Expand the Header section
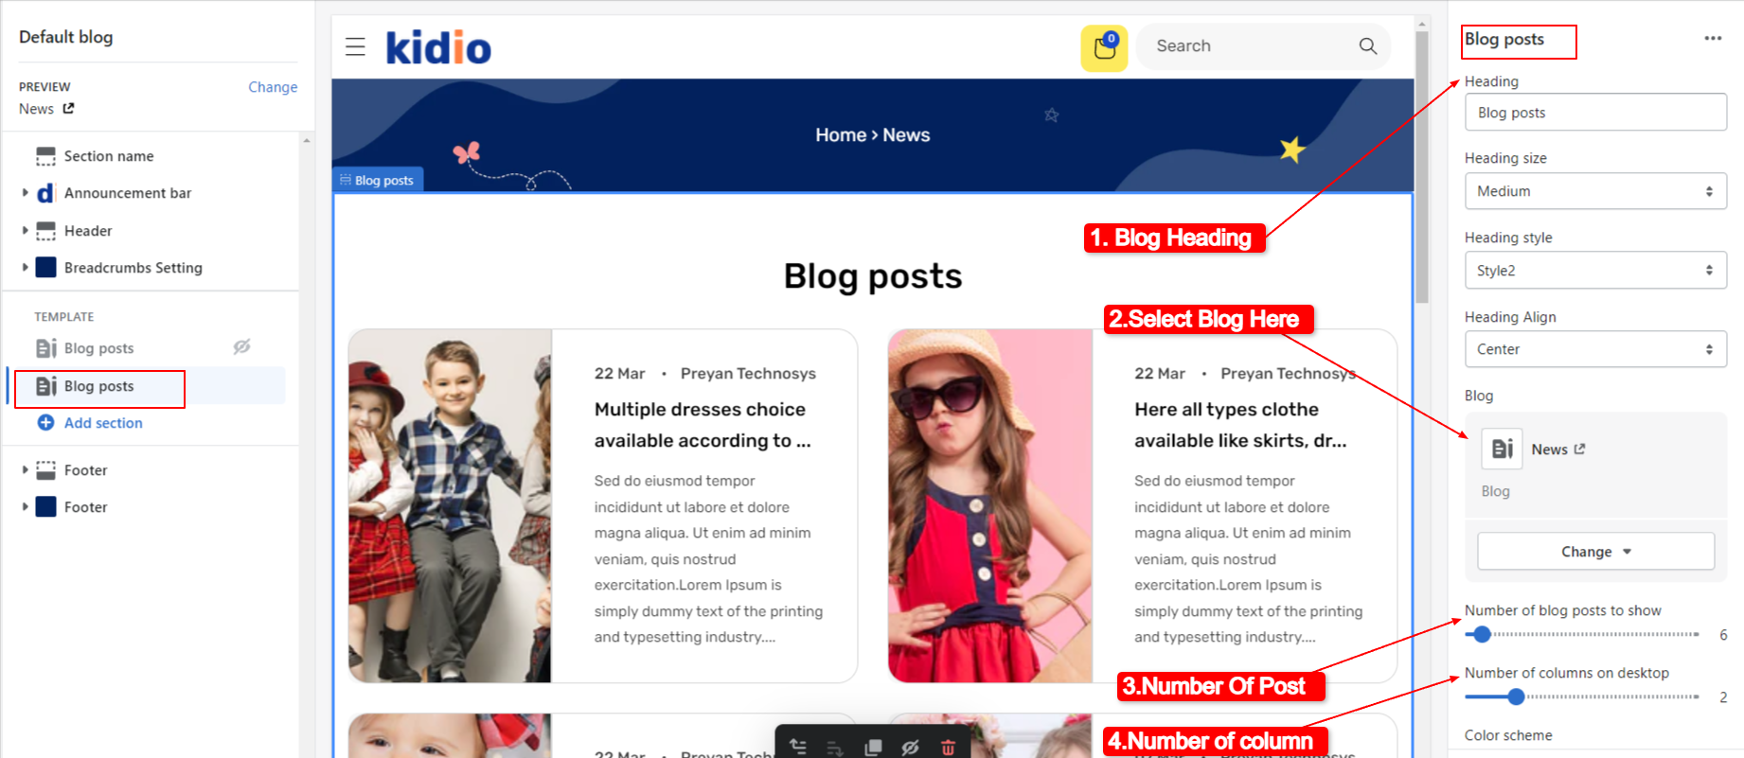Image resolution: width=1744 pixels, height=758 pixels. coord(25,231)
